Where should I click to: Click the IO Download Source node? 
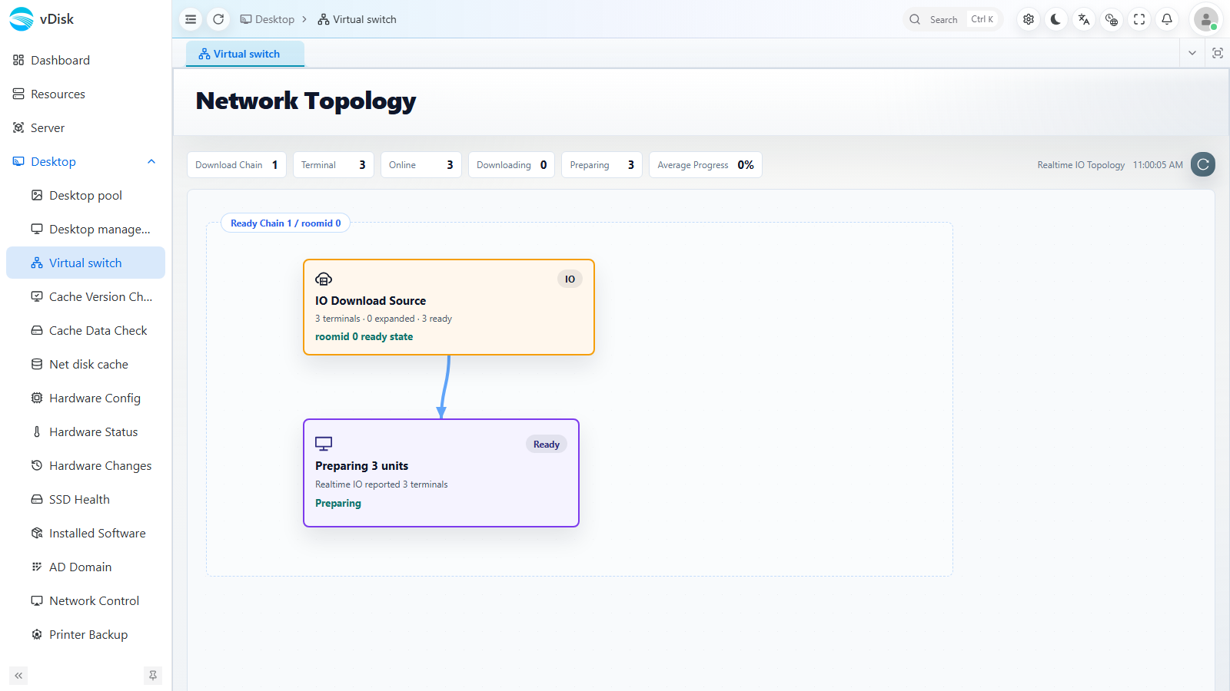pos(449,307)
